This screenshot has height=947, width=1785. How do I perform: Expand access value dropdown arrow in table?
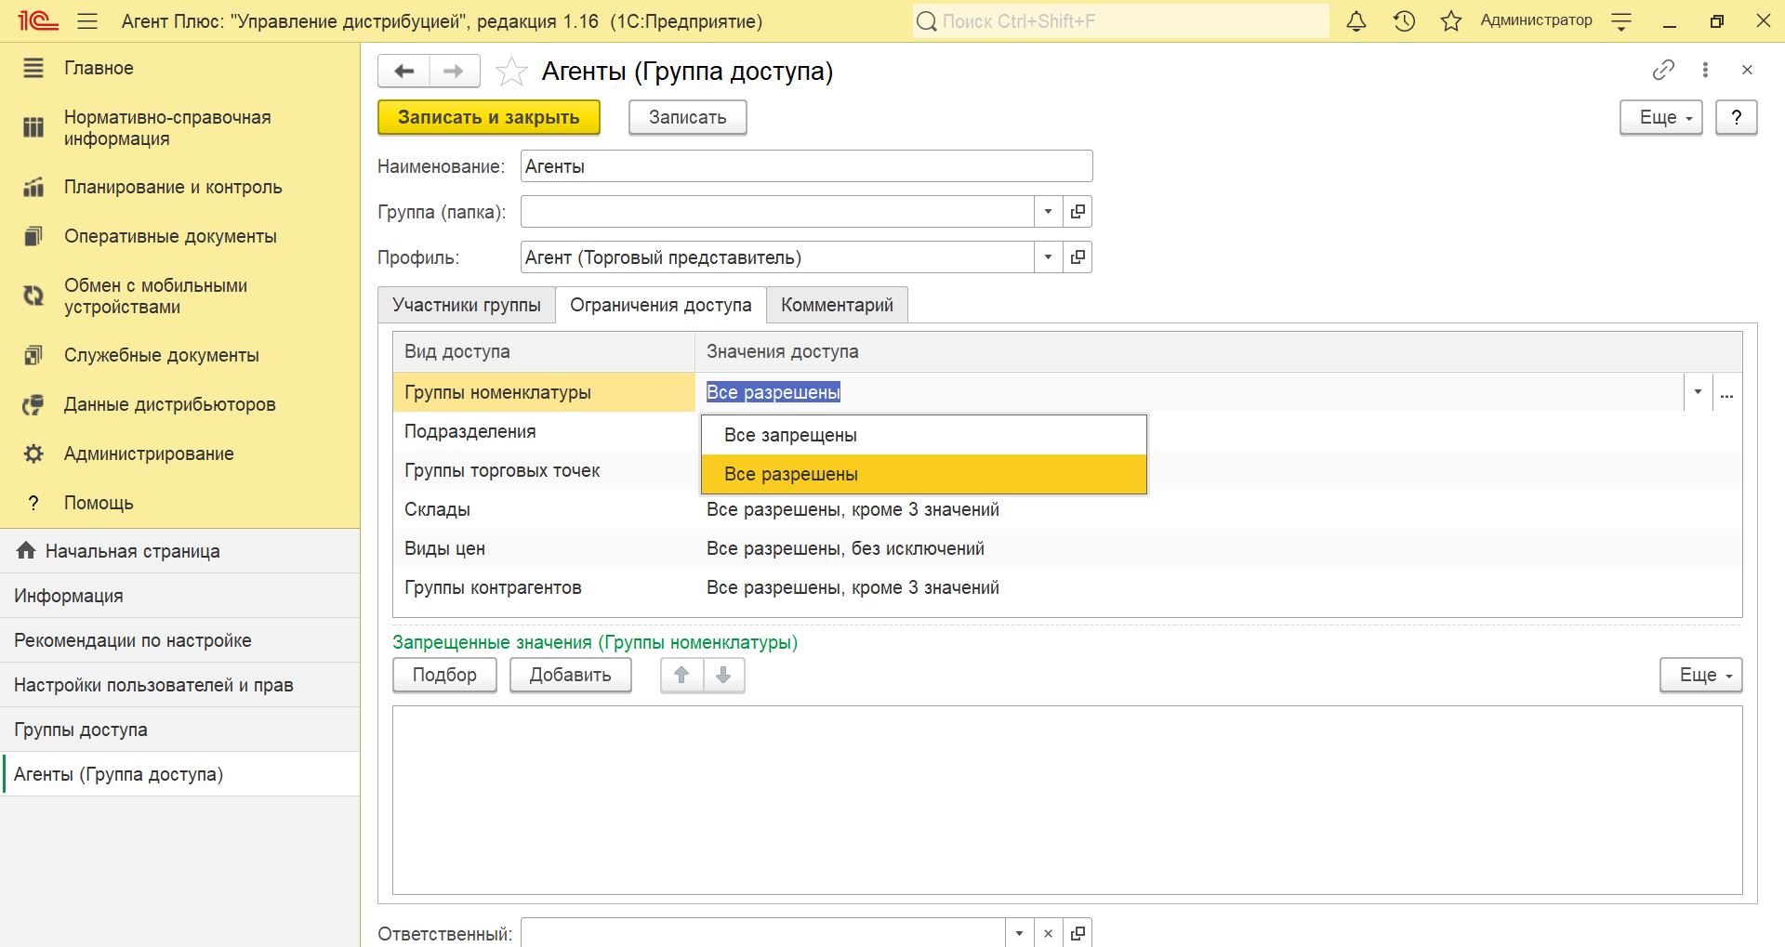(1698, 392)
